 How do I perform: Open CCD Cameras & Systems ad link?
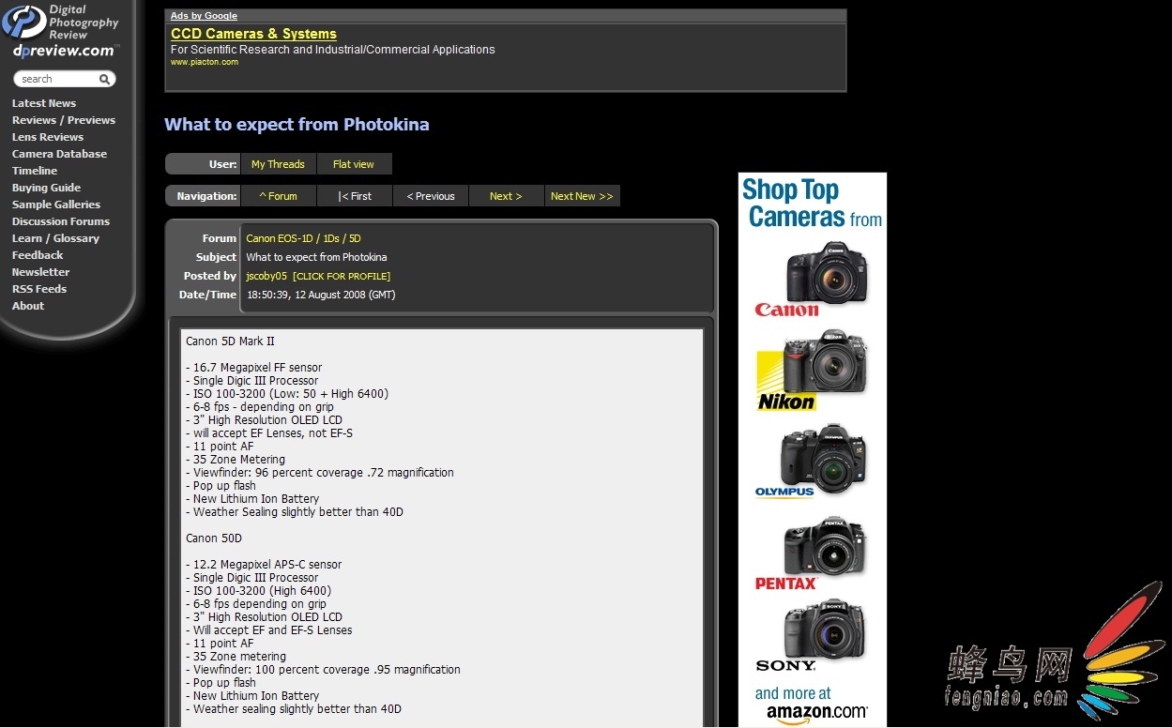(x=253, y=34)
